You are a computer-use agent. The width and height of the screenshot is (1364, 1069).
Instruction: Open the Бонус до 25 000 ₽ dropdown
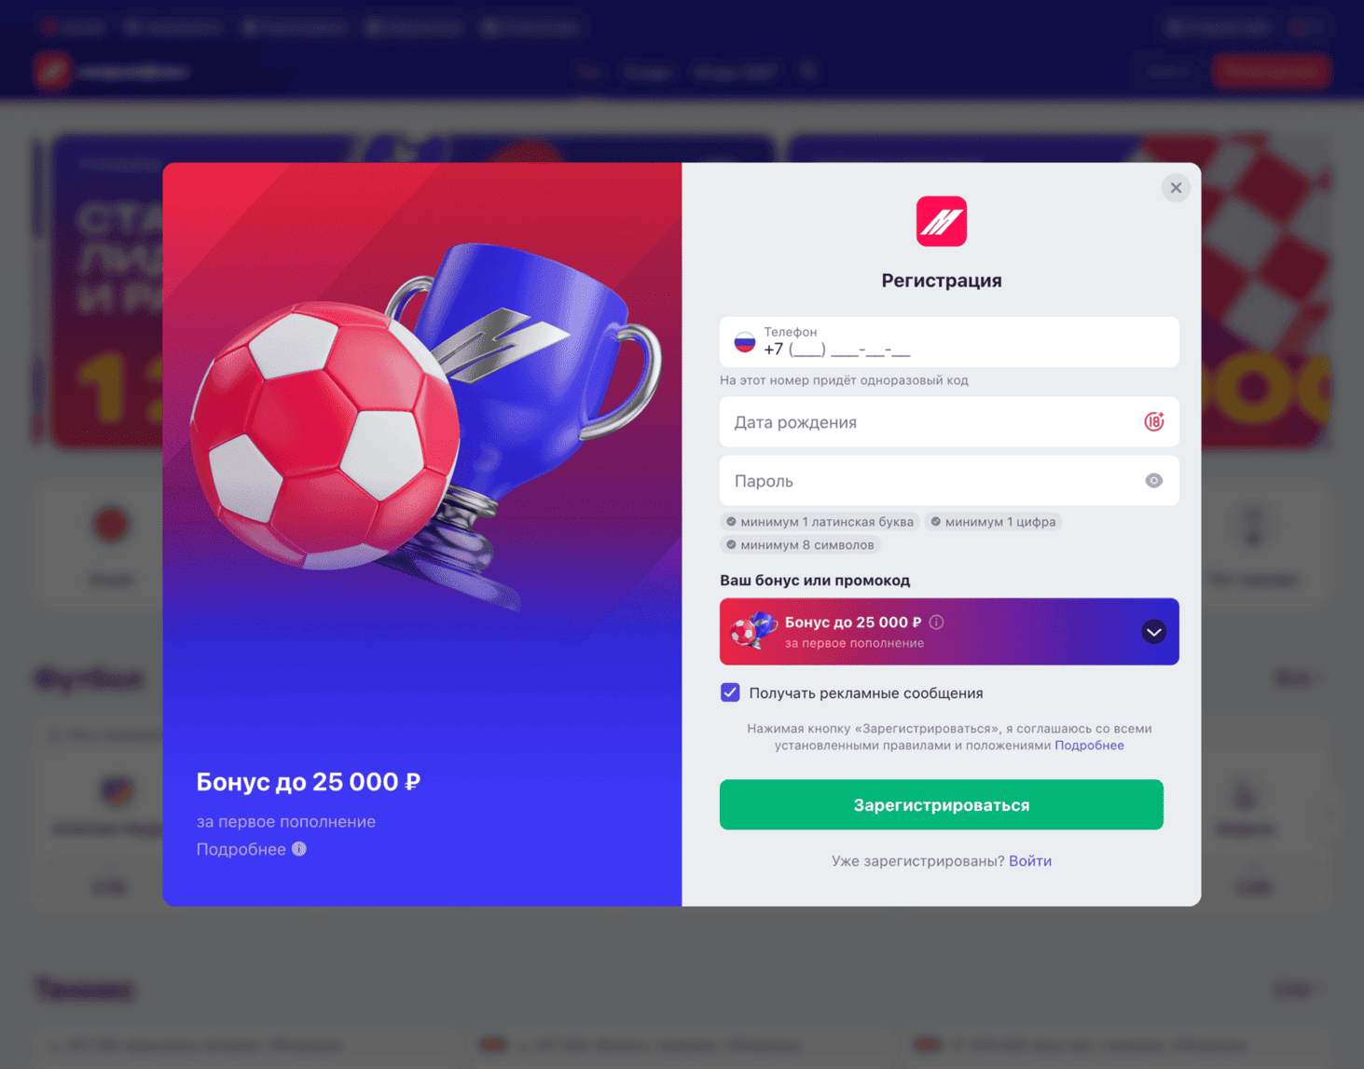(x=949, y=632)
